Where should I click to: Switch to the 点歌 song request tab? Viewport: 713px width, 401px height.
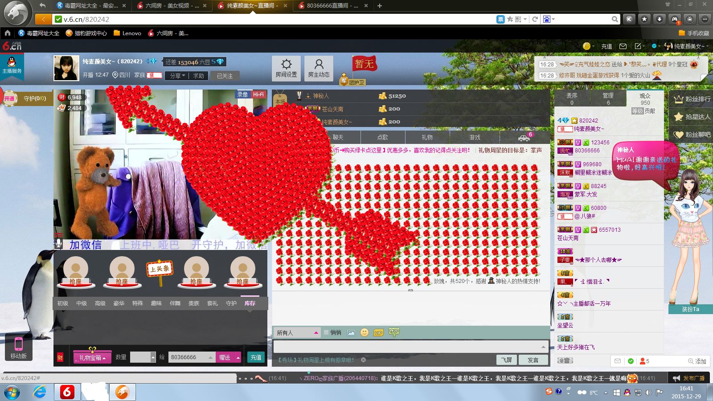point(383,137)
